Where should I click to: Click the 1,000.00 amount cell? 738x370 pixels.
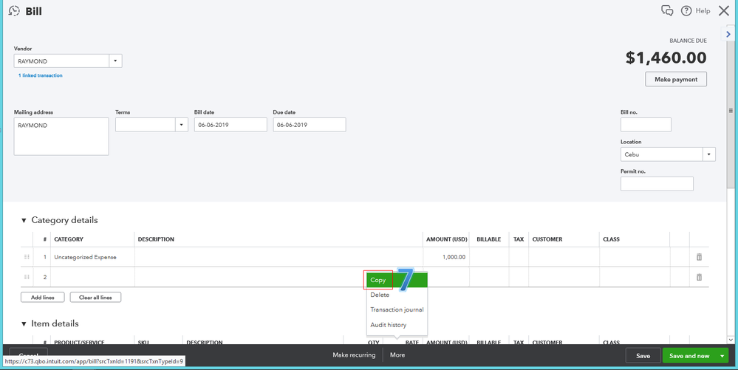point(445,257)
